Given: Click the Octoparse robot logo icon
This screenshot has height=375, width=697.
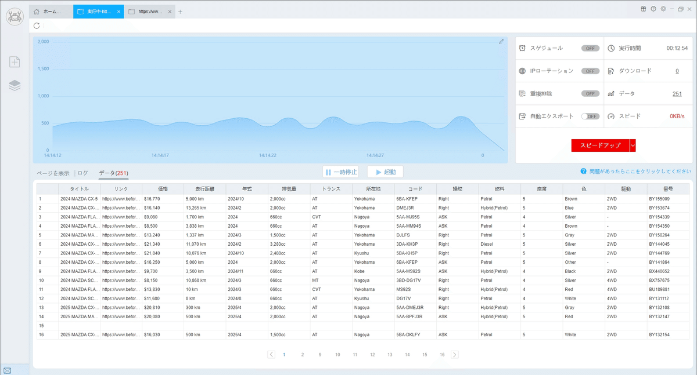Looking at the screenshot, I should point(15,16).
